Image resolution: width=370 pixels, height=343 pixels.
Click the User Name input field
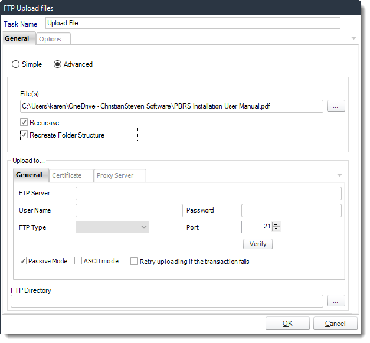pyautogui.click(x=129, y=210)
